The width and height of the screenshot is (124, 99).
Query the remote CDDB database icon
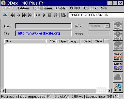tap(118, 78)
